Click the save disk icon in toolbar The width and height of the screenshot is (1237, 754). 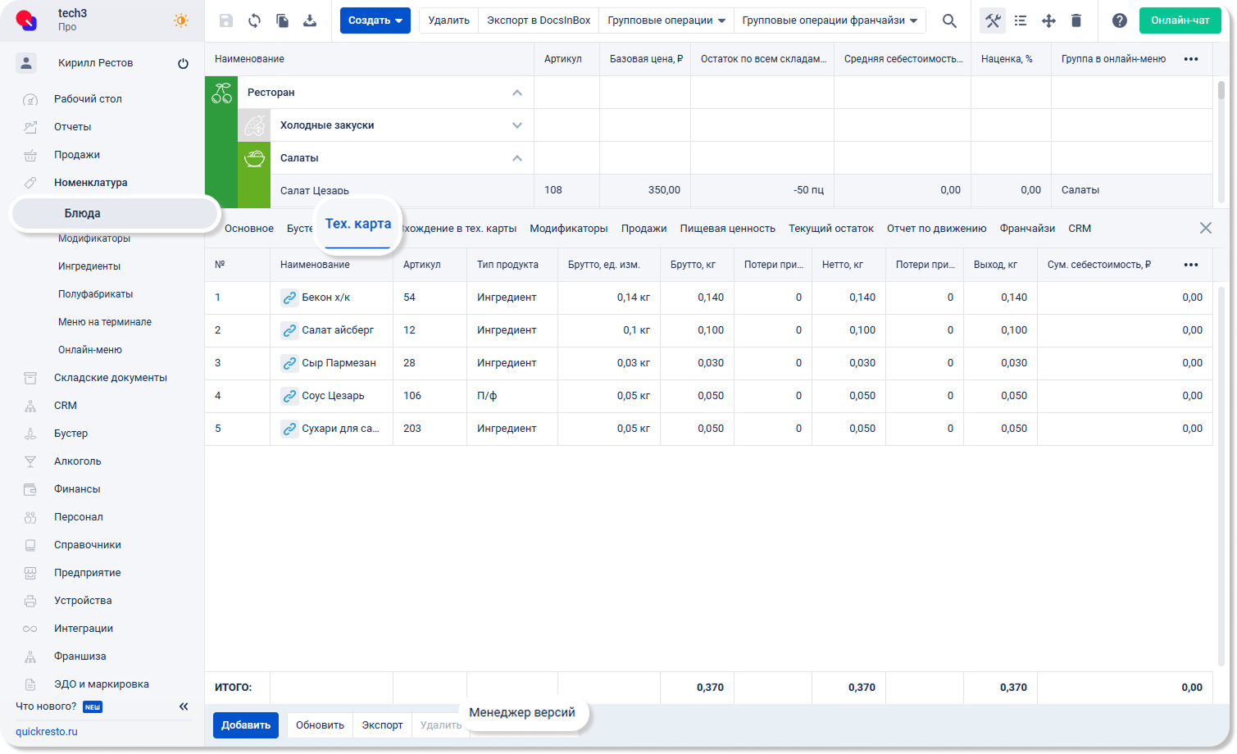(226, 20)
